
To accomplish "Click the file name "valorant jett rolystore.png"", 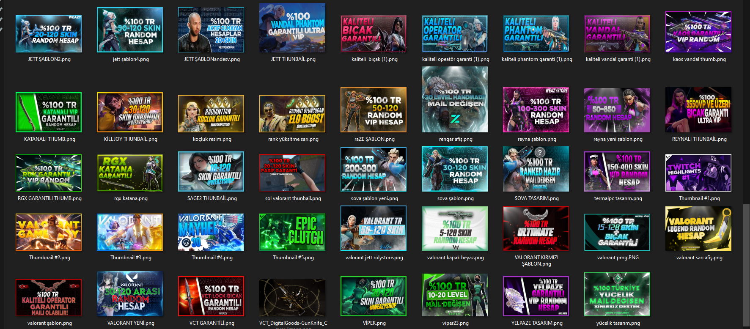I will click(x=374, y=258).
